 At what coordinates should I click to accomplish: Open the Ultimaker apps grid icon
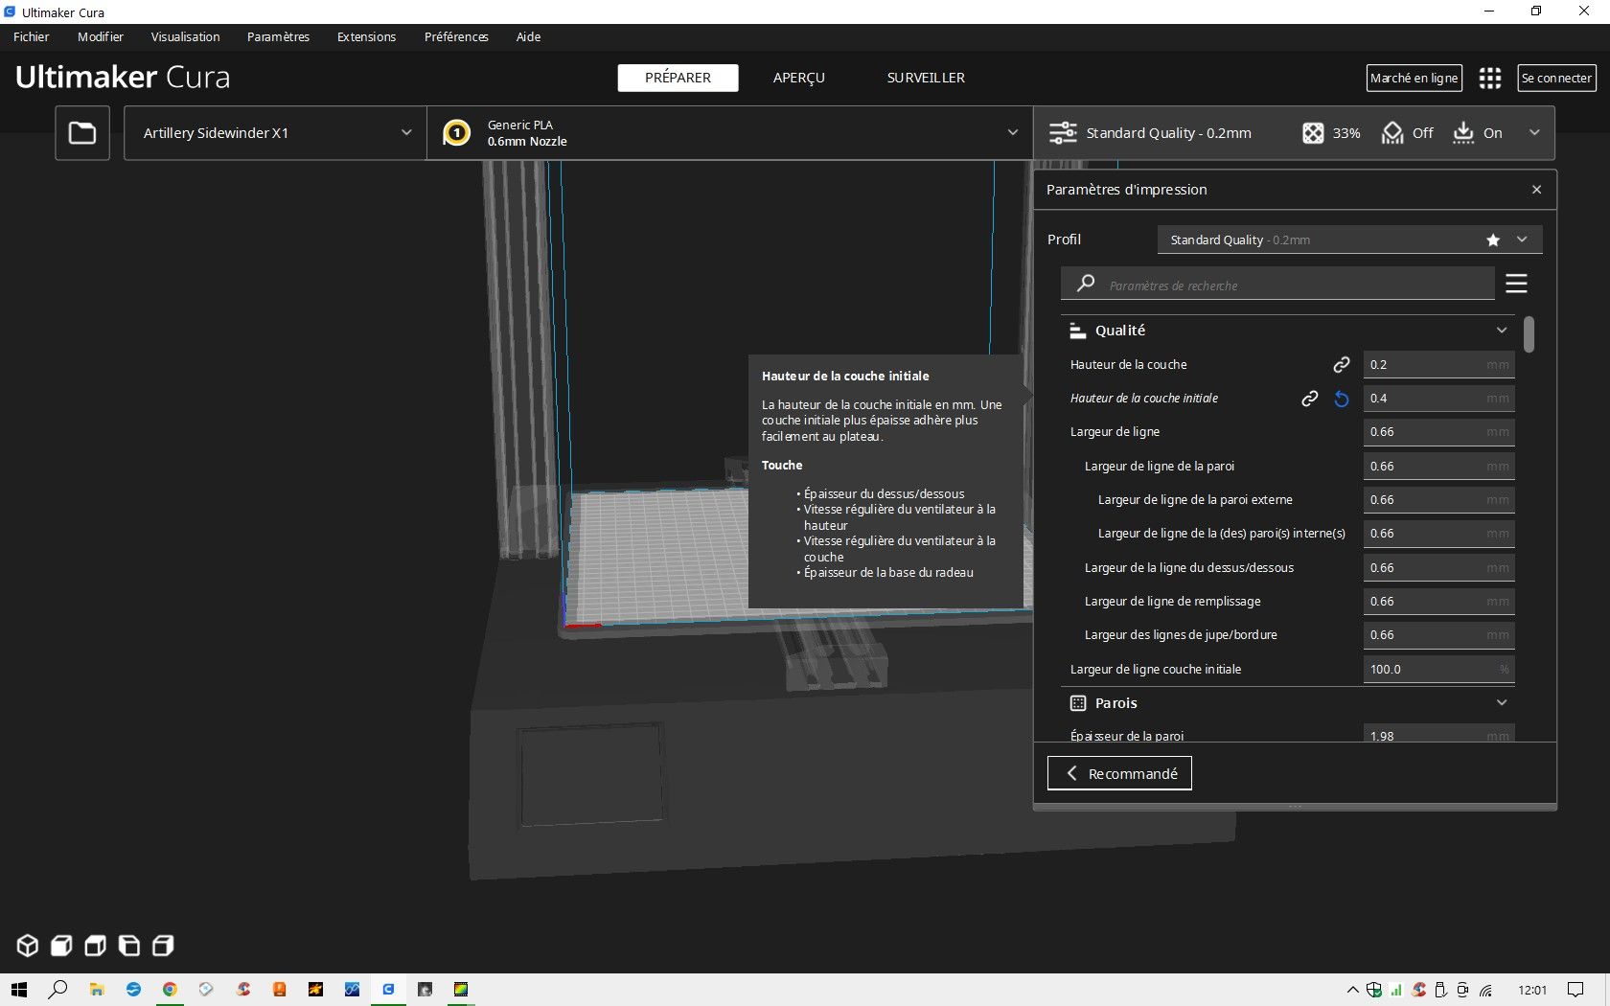tap(1489, 79)
